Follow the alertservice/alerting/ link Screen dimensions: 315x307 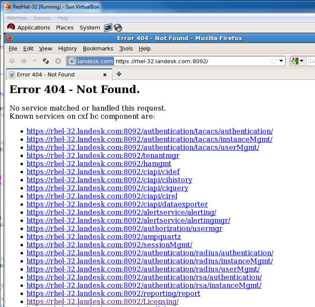121,212
